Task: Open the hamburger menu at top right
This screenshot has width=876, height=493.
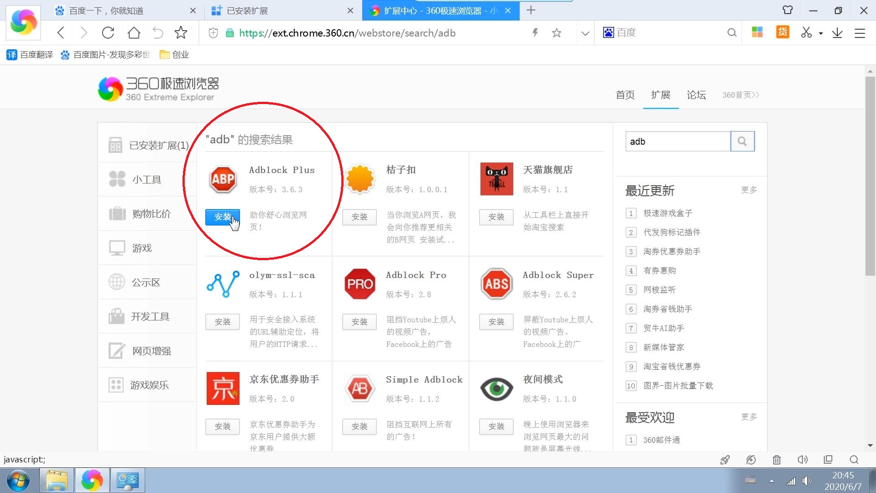Action: pos(860,32)
